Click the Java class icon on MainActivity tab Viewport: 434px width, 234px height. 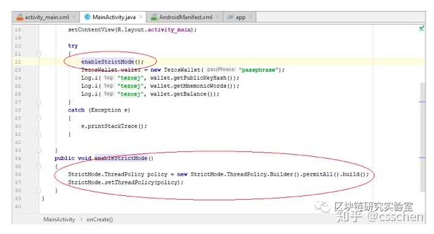click(x=87, y=17)
